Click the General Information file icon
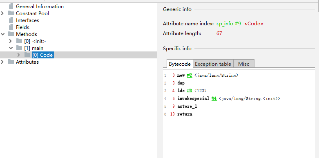This screenshot has height=158, width=319. click(11, 6)
